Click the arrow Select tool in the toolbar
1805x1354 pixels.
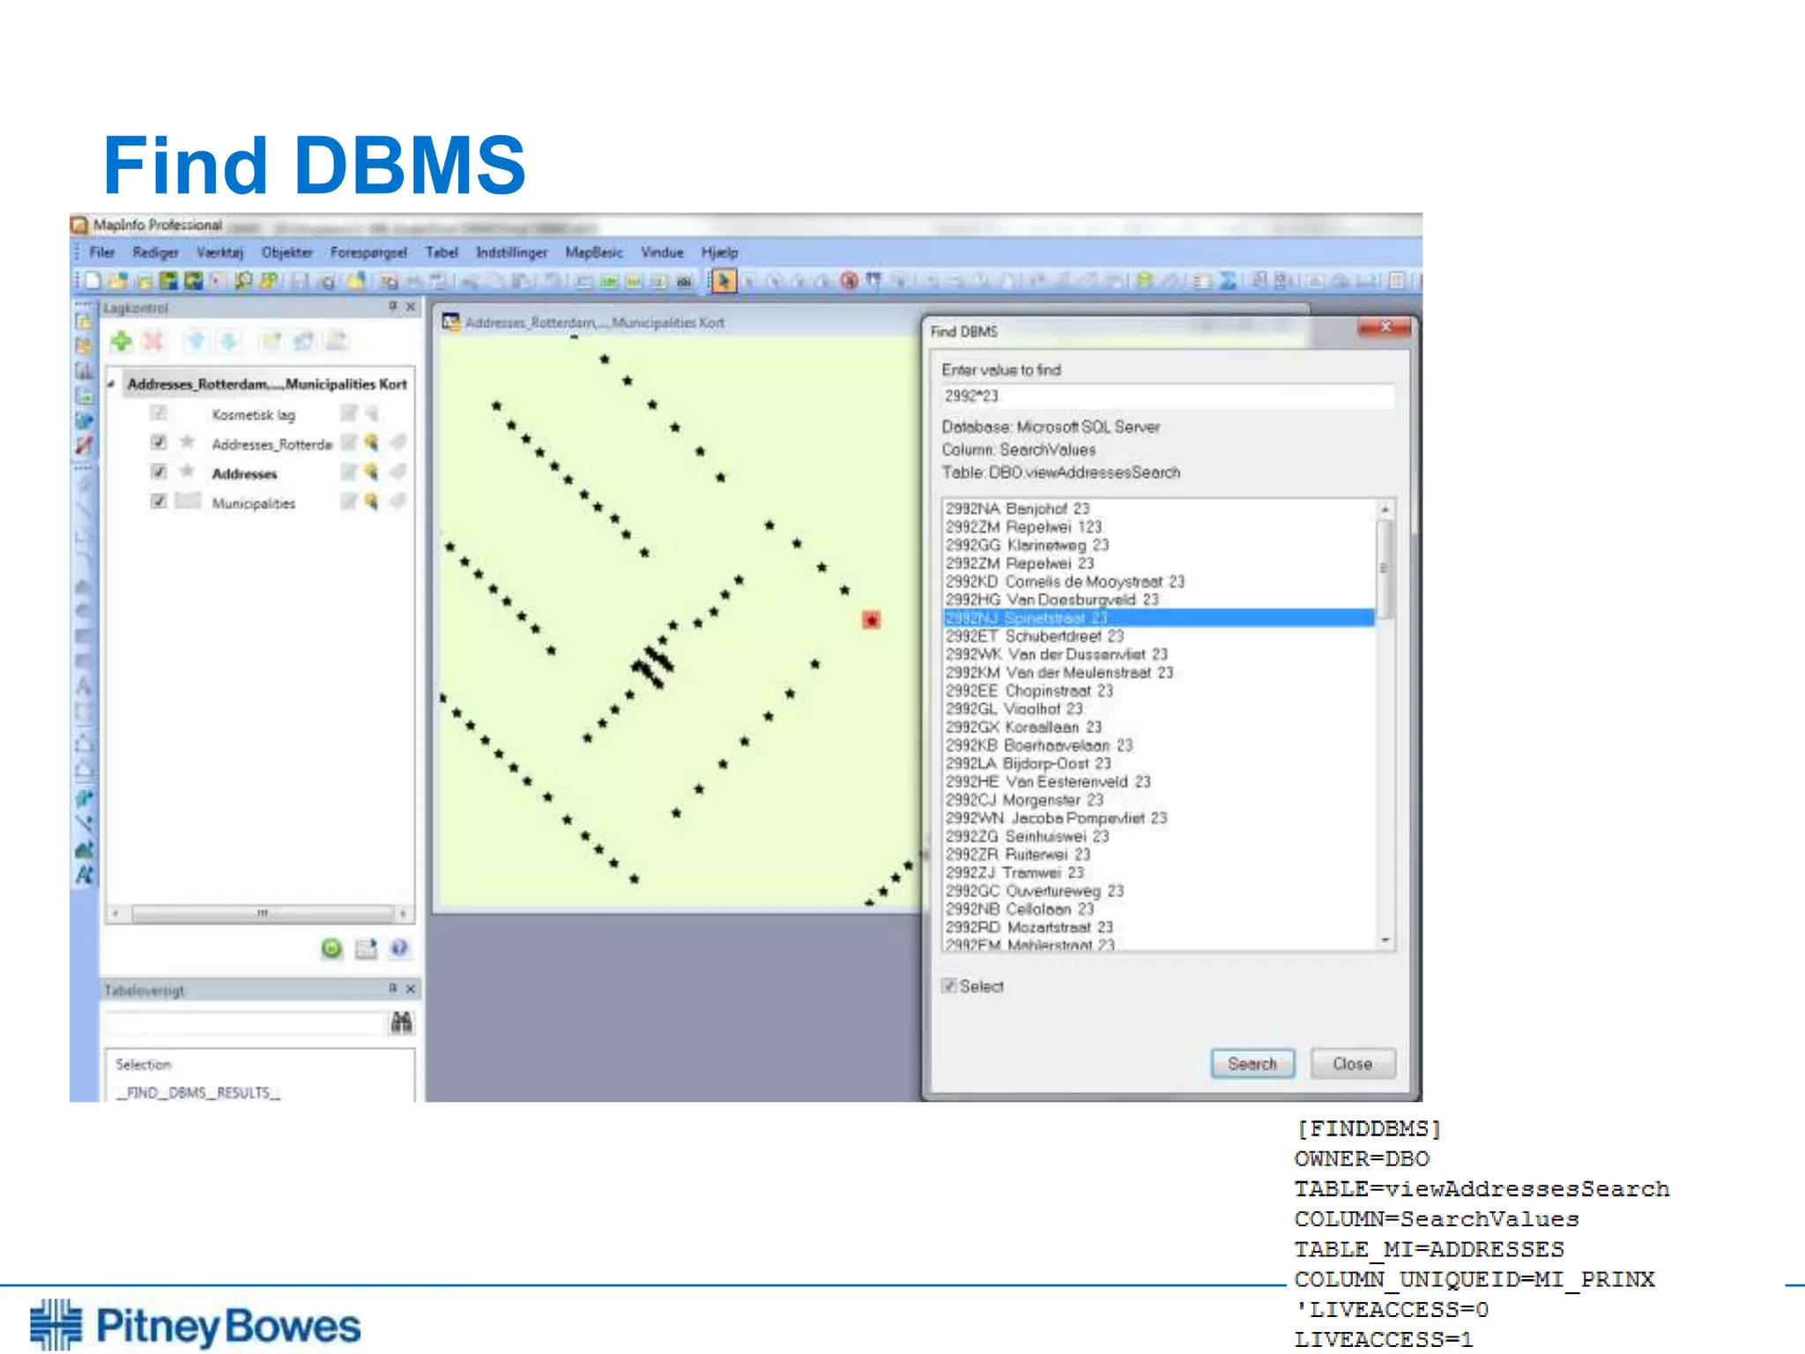724,281
